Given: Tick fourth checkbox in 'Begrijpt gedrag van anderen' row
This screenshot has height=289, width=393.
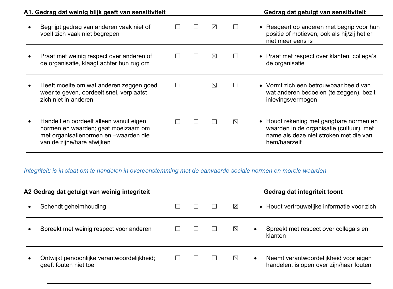Looking at the screenshot, I should (236, 27).
